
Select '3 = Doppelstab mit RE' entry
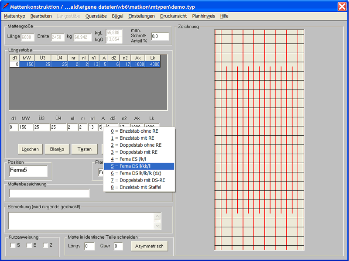pyautogui.click(x=139, y=152)
